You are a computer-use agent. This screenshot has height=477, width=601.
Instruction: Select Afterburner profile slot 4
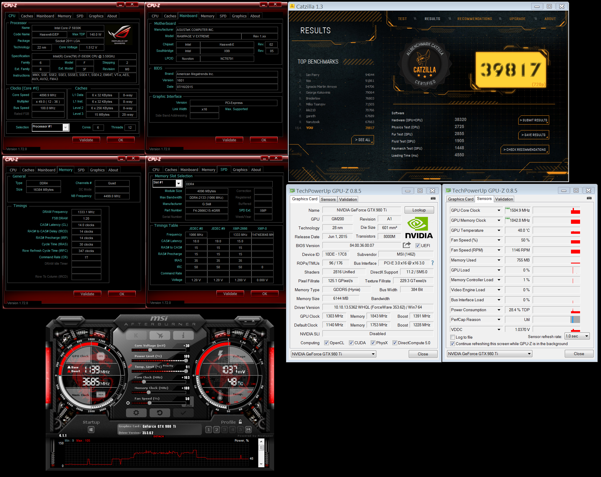pos(232,430)
